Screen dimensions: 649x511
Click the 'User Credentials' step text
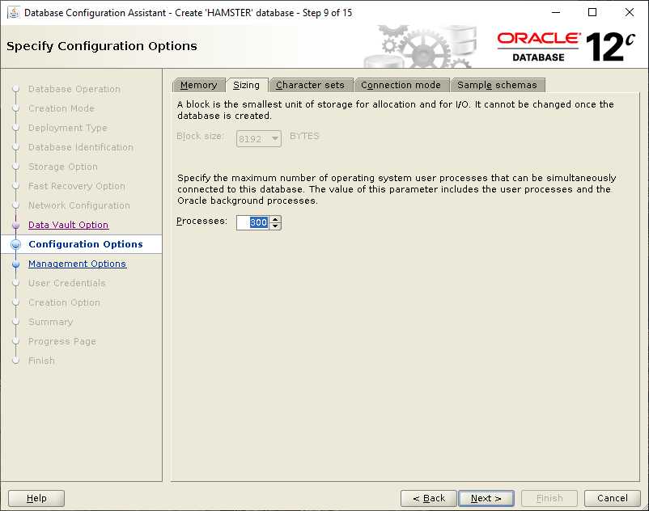67,283
